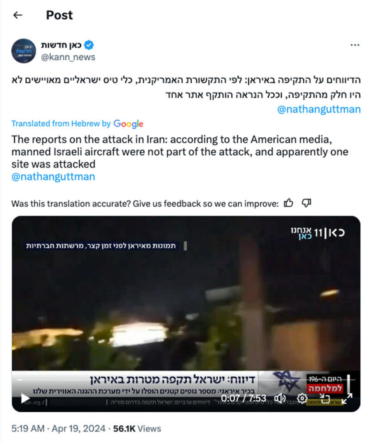Rate the translation with thumbs down
This screenshot has height=442, width=370.
[306, 202]
